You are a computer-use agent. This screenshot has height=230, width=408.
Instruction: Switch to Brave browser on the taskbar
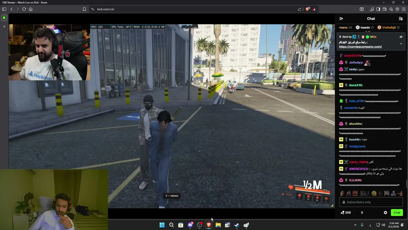(x=209, y=225)
